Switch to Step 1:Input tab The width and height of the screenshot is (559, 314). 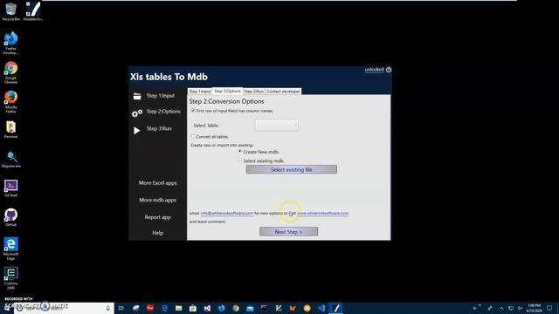click(200, 92)
